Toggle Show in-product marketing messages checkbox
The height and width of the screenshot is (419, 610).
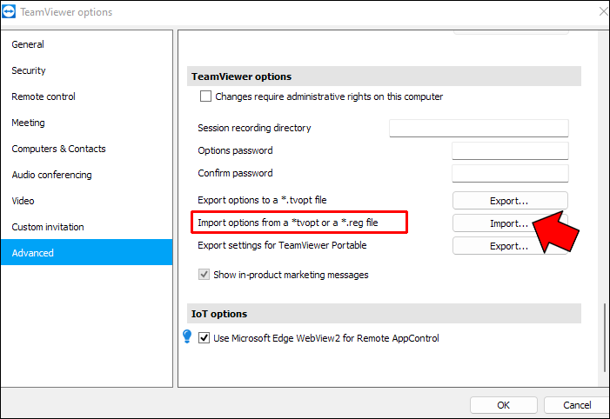tap(205, 275)
